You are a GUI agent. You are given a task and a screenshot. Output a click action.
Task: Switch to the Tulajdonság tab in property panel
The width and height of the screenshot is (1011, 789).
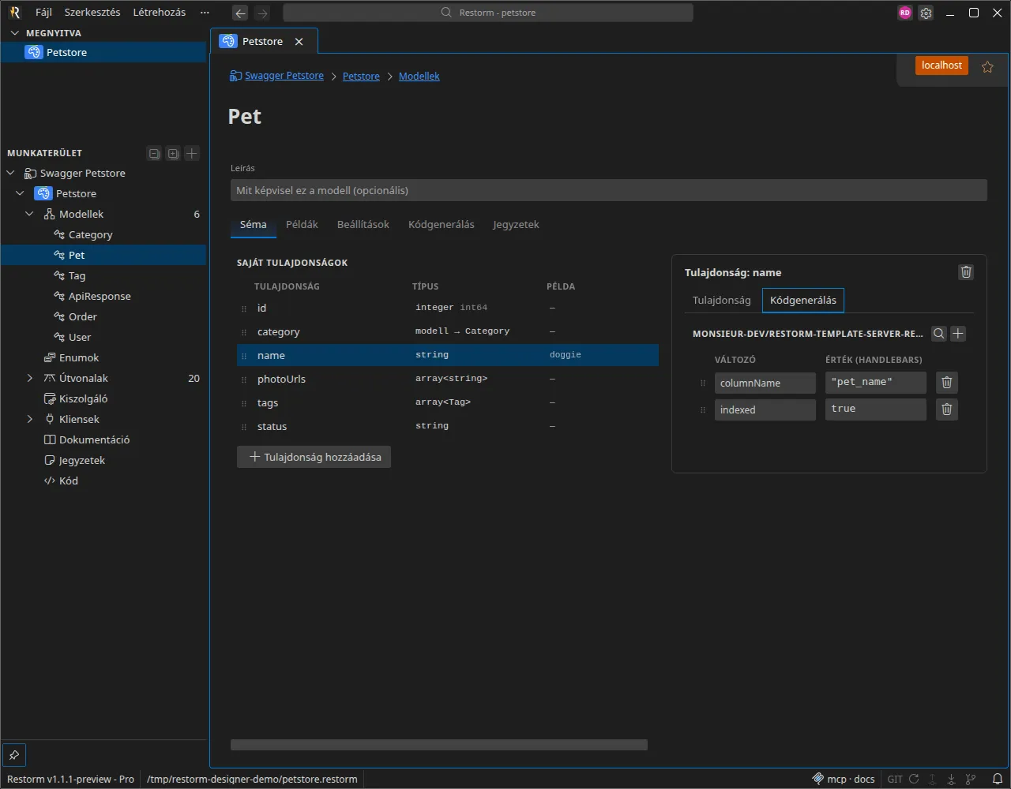click(722, 301)
